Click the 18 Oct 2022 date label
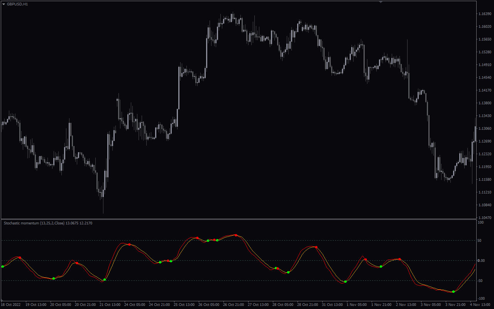 click(x=10, y=305)
